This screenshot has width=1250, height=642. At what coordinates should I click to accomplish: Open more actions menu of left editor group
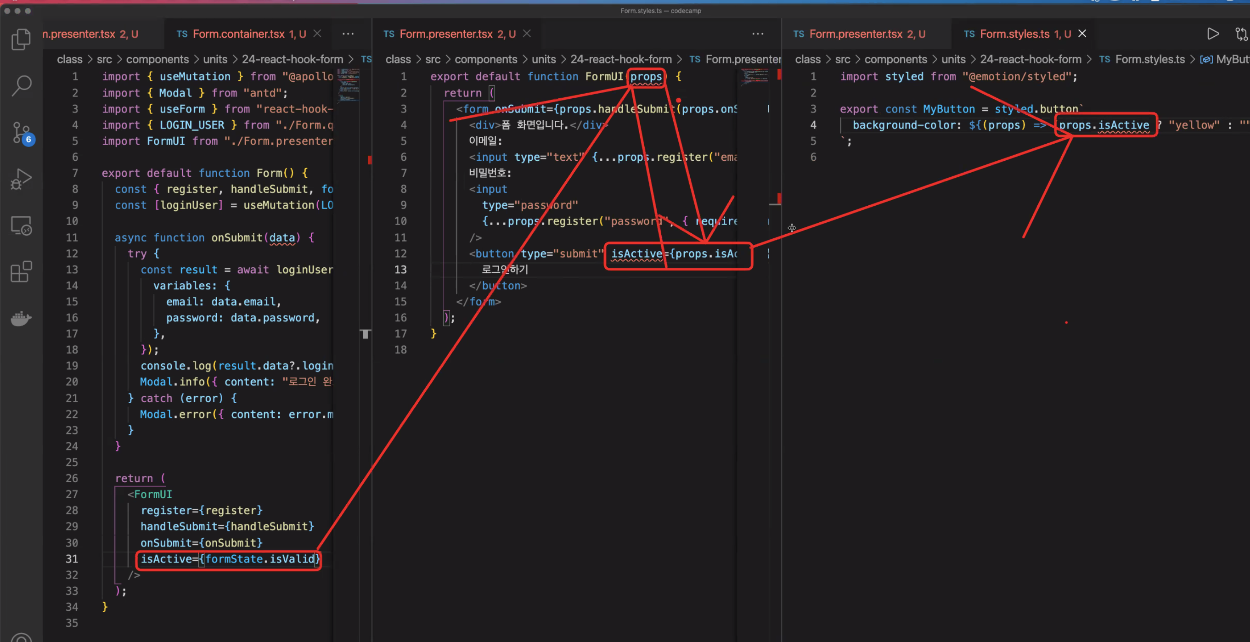pyautogui.click(x=348, y=34)
